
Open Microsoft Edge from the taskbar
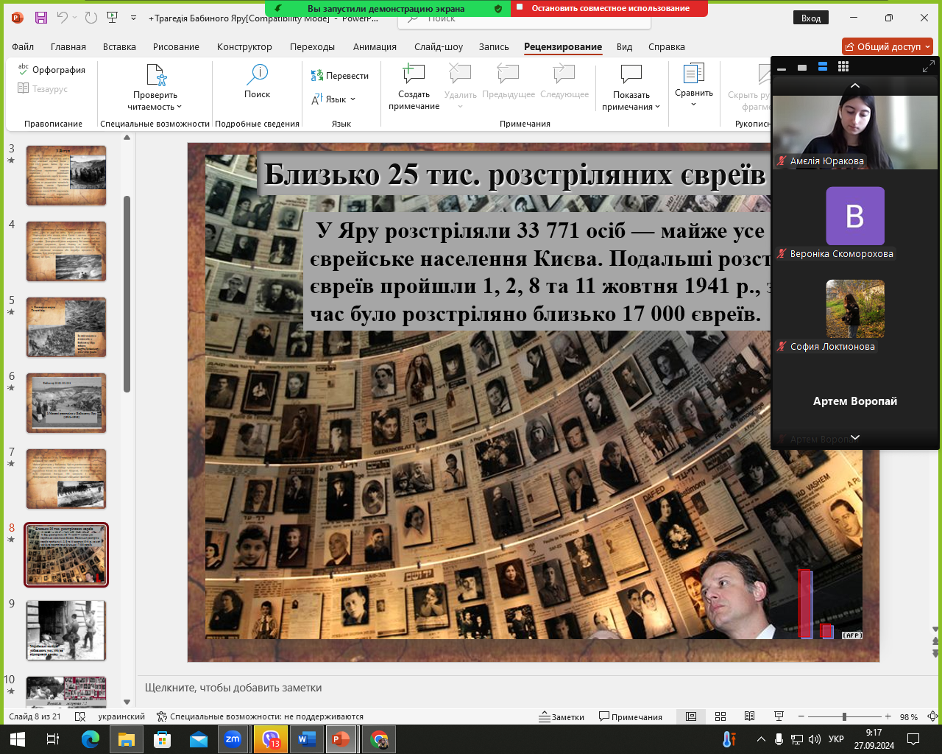coord(91,739)
